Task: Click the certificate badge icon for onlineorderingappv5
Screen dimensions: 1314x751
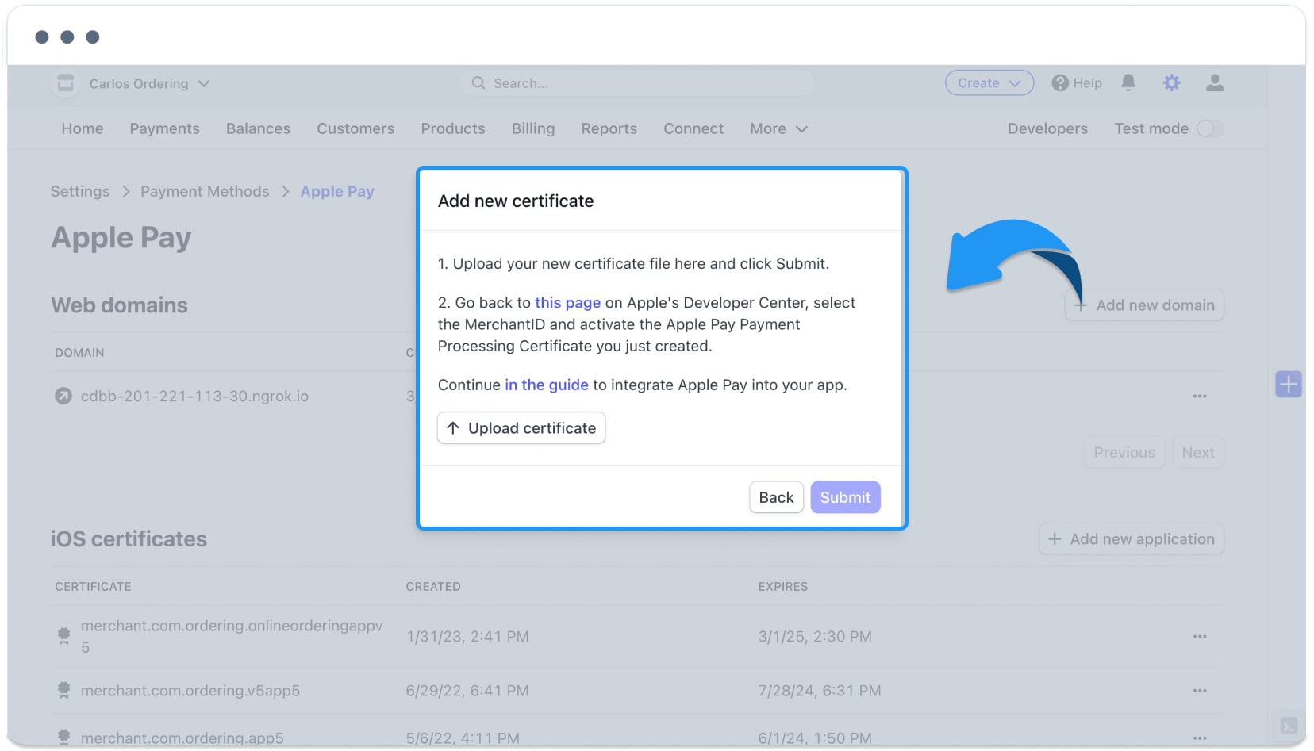Action: point(64,636)
